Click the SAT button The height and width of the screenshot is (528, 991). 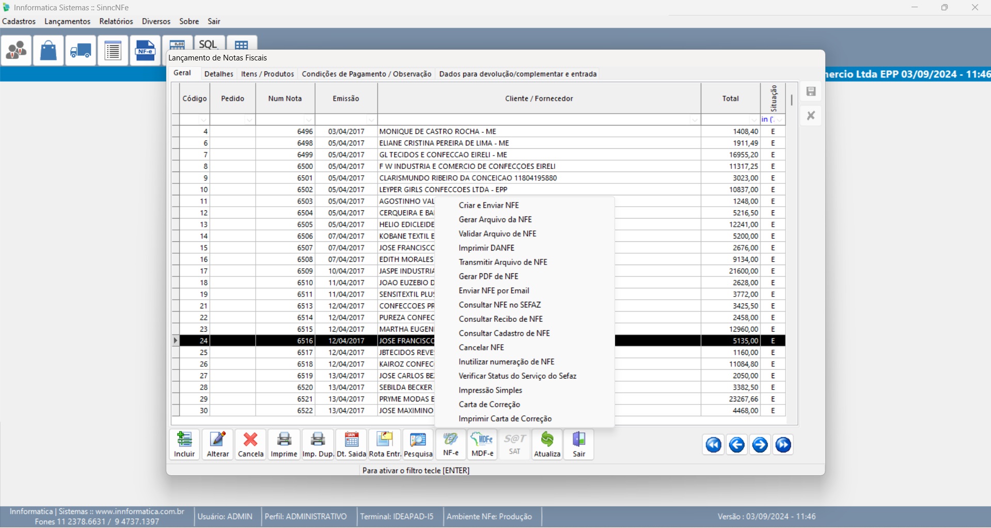[515, 444]
